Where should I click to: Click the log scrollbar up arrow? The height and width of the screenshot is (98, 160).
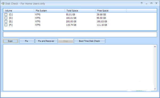(155, 46)
